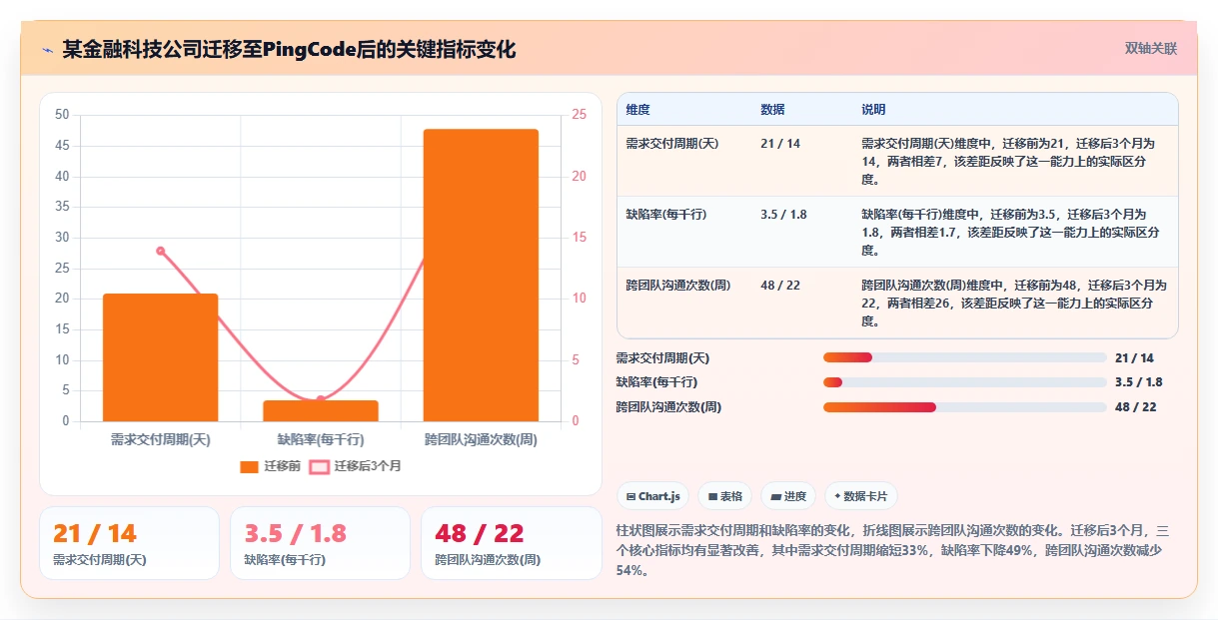This screenshot has height=620, width=1218.
Task: Click the 维度 column header
Action: (637, 110)
